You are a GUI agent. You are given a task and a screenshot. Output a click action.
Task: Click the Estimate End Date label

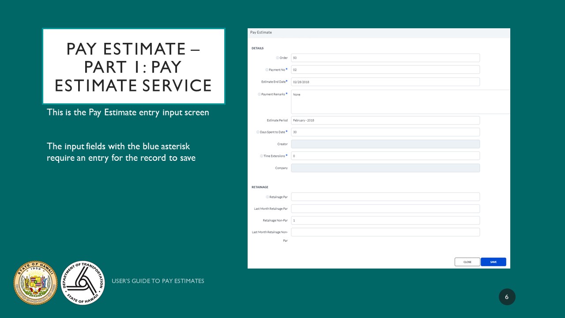[x=273, y=82]
